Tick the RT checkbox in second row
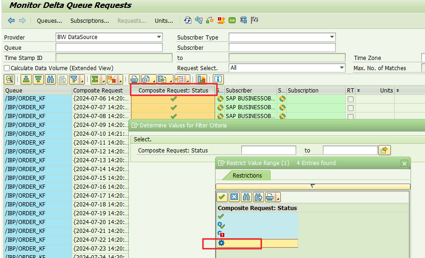The height and width of the screenshot is (258, 425). pos(350,108)
